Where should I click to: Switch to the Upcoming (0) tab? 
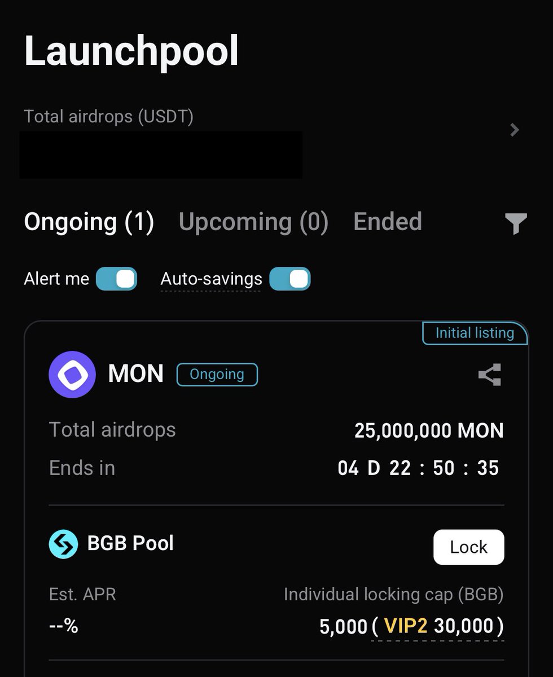253,222
